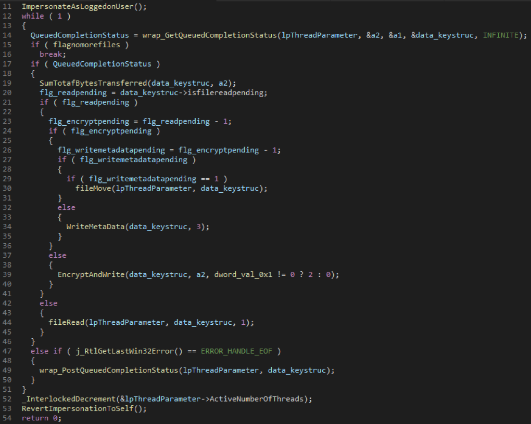Select ActiveNumberOfThreads struct member
Viewport: 531px width, 424px height.
(x=256, y=399)
